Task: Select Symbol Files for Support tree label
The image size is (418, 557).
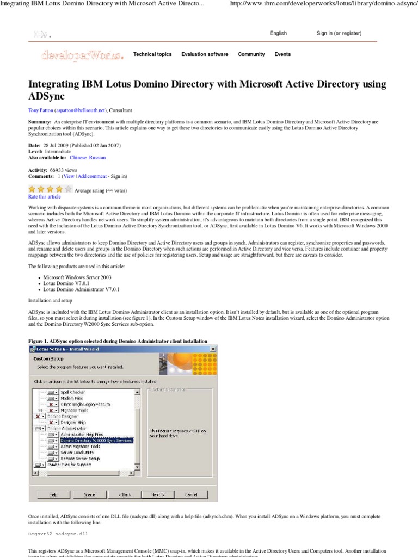Action: (x=69, y=465)
